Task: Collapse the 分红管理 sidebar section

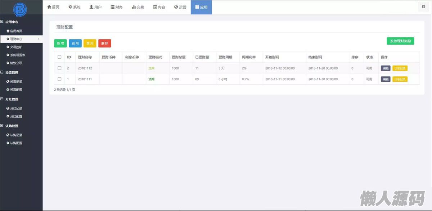Action: point(2,99)
